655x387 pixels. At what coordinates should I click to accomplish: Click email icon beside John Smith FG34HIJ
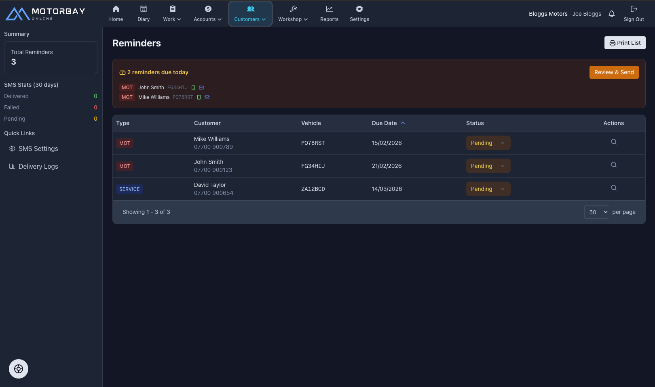(x=201, y=88)
